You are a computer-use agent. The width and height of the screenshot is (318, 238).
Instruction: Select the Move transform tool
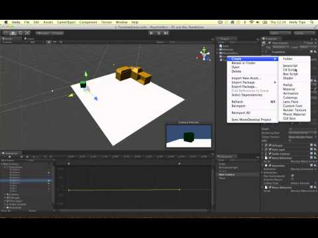coord(13,33)
